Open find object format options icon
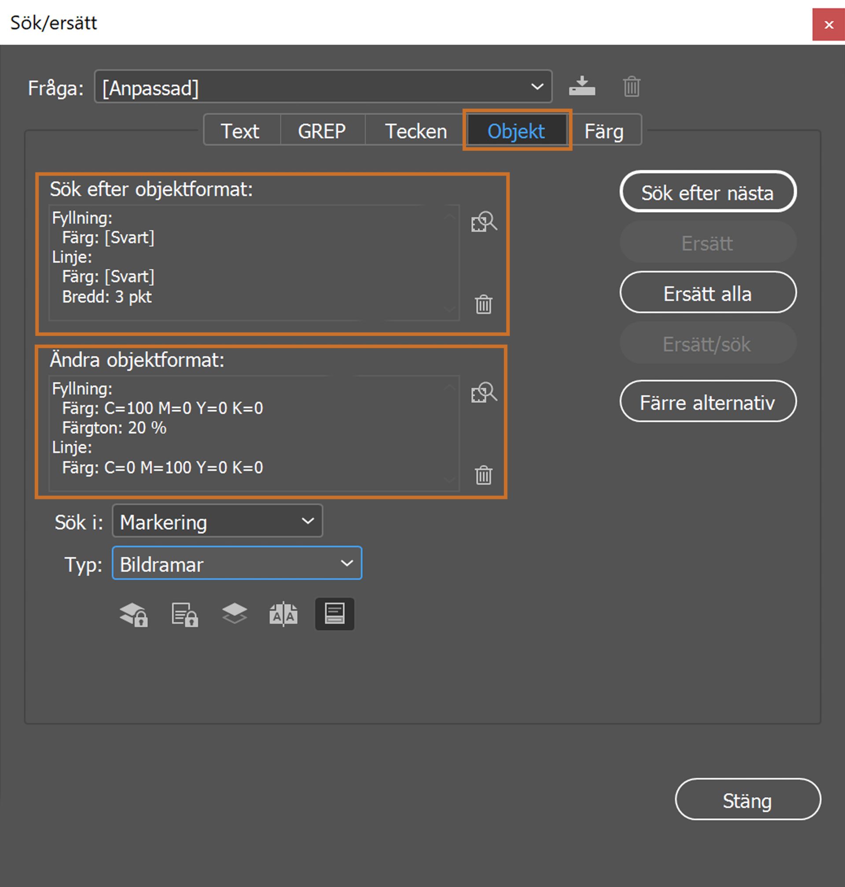This screenshot has width=845, height=887. pyautogui.click(x=484, y=222)
